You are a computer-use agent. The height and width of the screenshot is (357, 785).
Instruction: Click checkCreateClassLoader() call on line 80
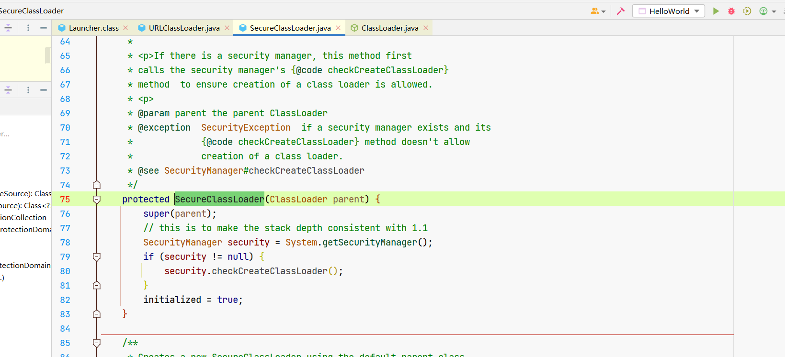pyautogui.click(x=275, y=271)
